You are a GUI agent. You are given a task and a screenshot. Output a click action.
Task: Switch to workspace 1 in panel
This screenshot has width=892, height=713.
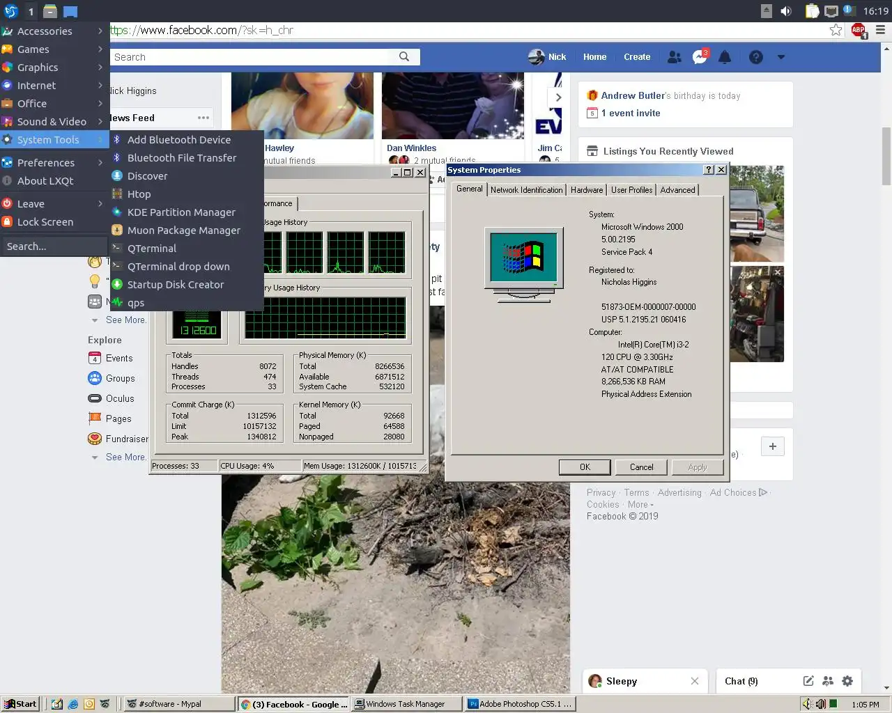pos(31,11)
